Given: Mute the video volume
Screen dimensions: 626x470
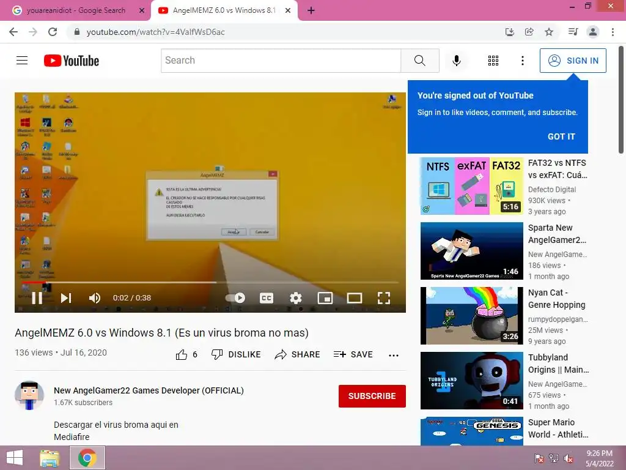Looking at the screenshot, I should pos(95,298).
